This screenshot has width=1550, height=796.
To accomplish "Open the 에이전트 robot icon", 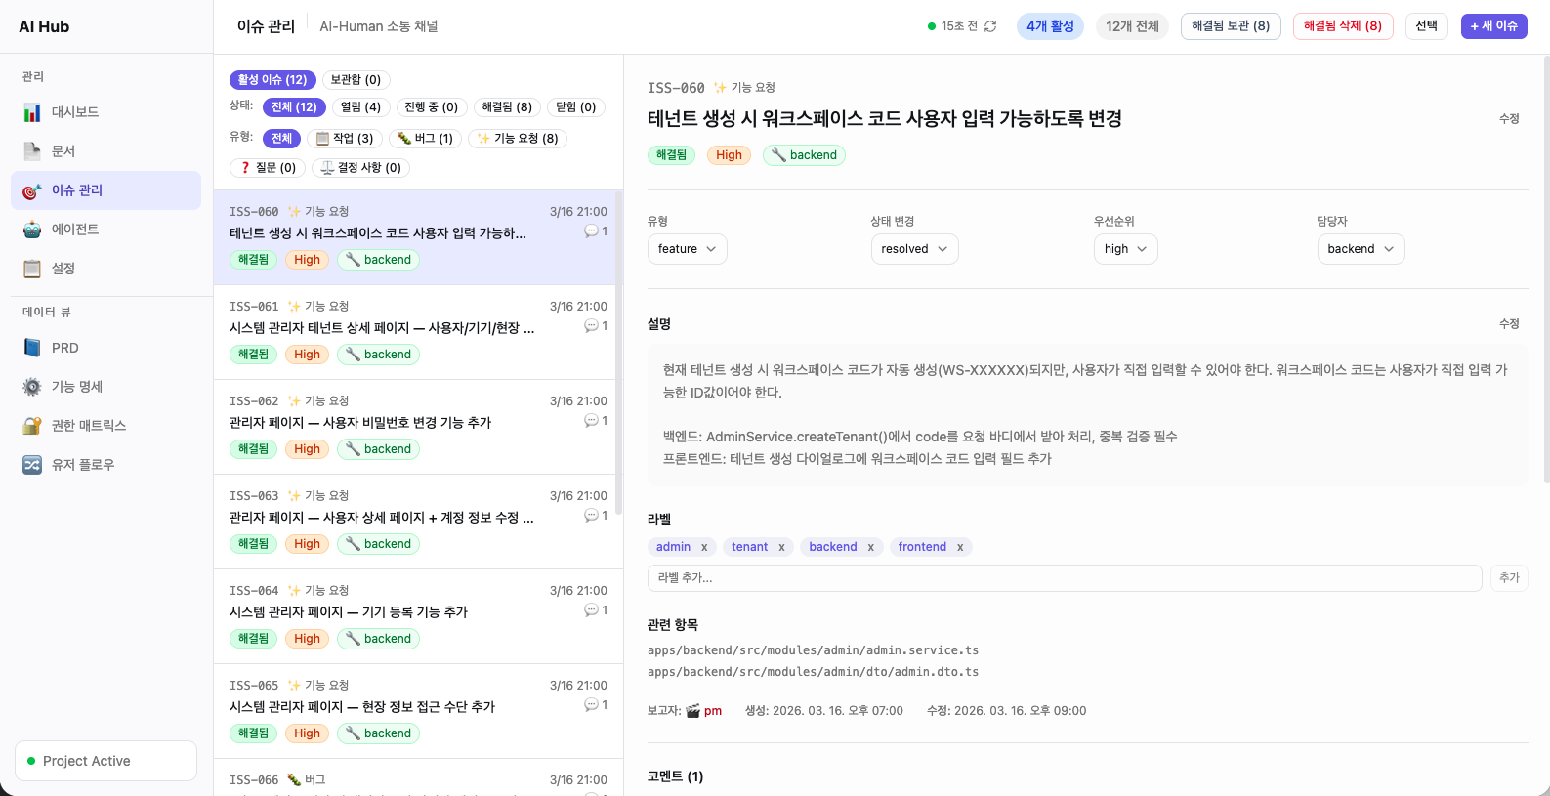I will [32, 230].
